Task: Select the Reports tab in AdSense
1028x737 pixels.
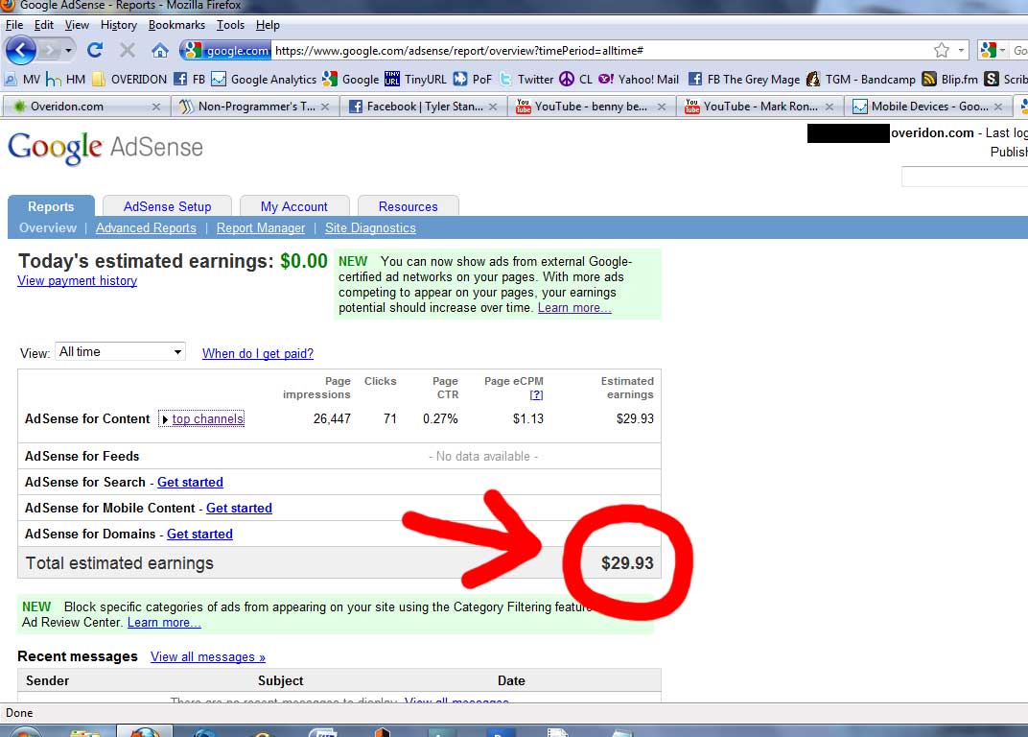Action: click(51, 206)
